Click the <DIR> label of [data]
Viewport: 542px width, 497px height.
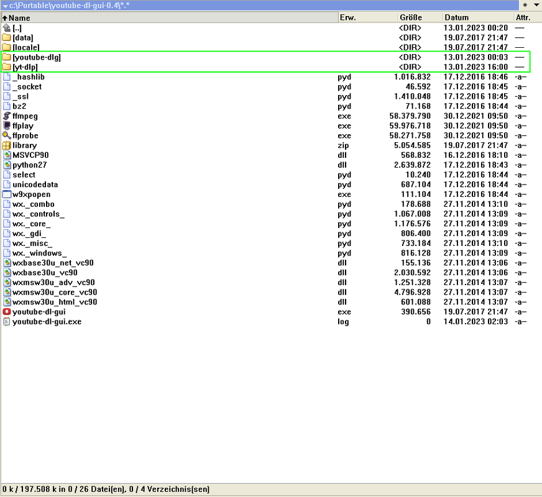(410, 38)
